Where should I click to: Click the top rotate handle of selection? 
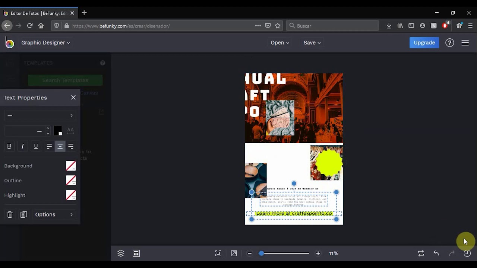294,184
